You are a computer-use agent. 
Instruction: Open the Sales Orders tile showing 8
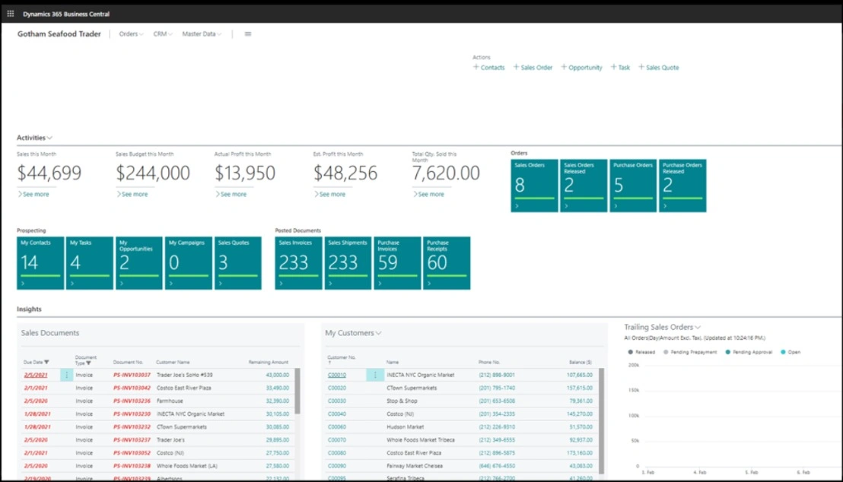(534, 186)
